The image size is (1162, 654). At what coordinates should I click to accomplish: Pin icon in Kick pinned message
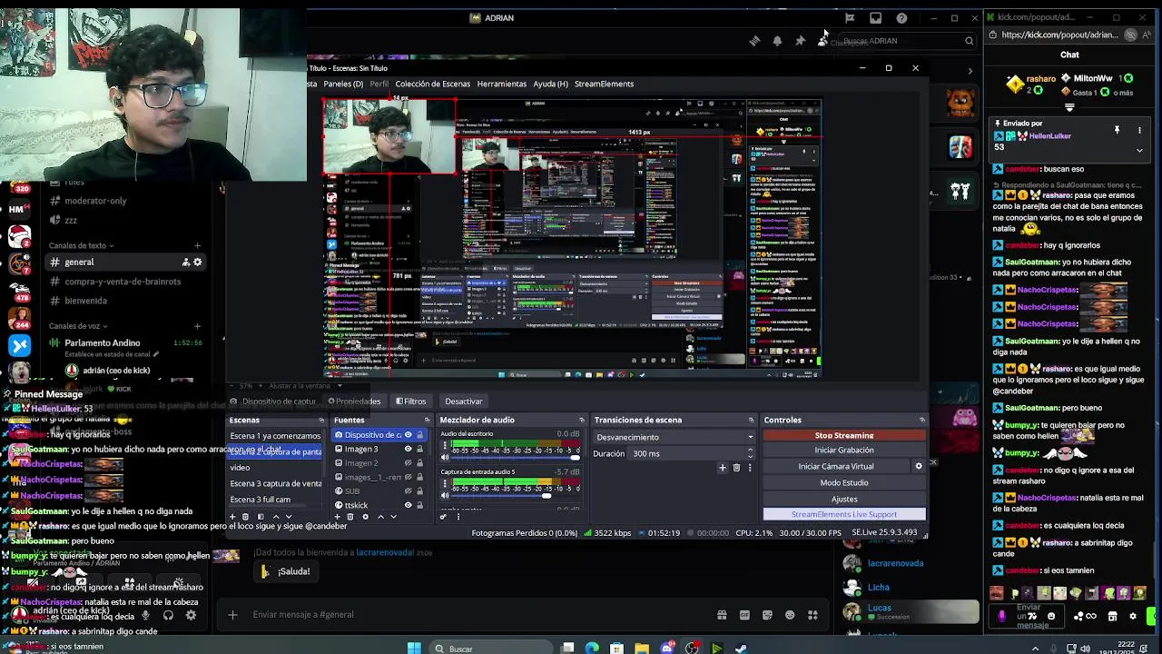pyautogui.click(x=1117, y=130)
